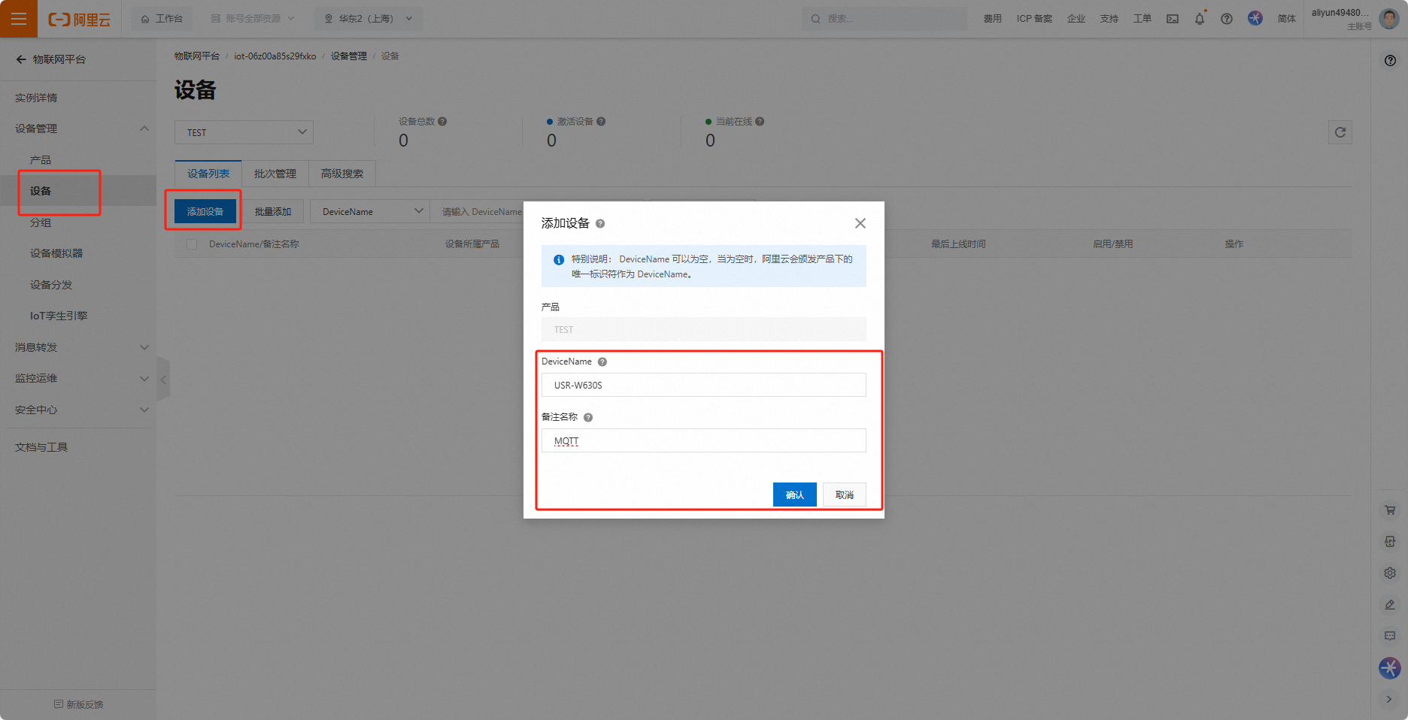This screenshot has width=1408, height=720.
Task: Click the refresh icon beside device statistics
Action: [x=1340, y=132]
